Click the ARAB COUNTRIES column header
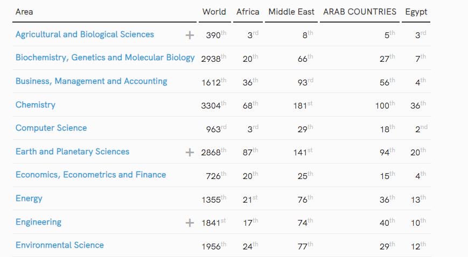Screen dimensions: 468x257 click(360, 12)
